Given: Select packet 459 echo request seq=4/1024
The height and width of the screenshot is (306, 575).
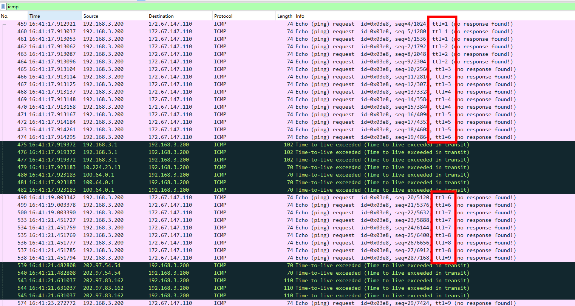Looking at the screenshot, I should 287,24.
